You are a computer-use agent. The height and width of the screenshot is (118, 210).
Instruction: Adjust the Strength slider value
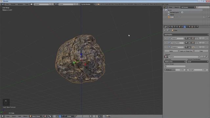coord(198,70)
